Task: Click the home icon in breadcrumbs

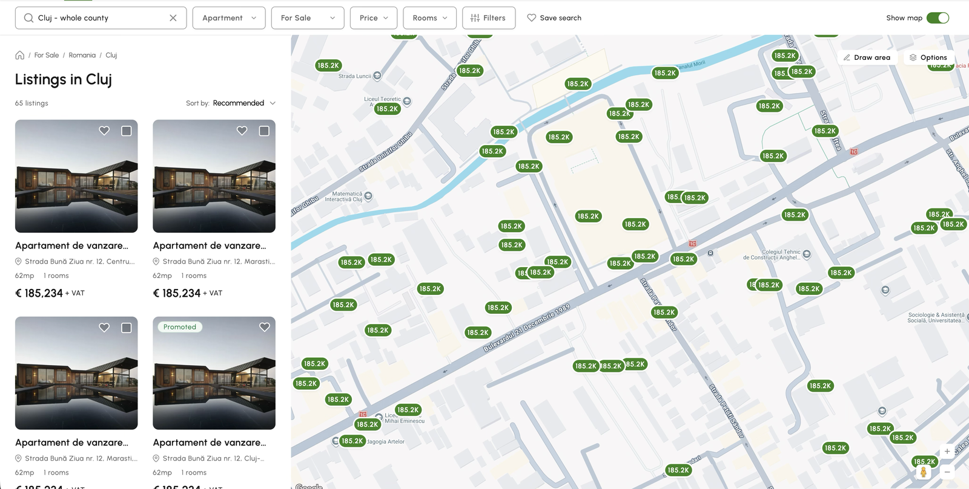Action: (x=20, y=55)
